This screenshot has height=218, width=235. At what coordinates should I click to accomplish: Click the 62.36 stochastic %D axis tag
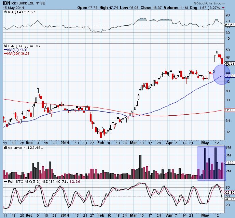[x=230, y=192]
